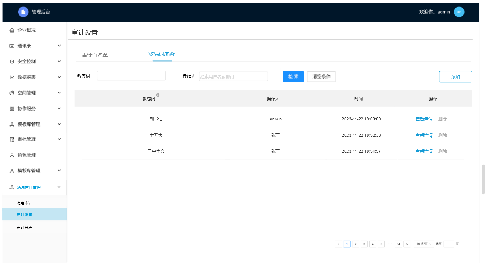Click the grid icon beside 协作服务
The image size is (485, 269).
point(12,109)
